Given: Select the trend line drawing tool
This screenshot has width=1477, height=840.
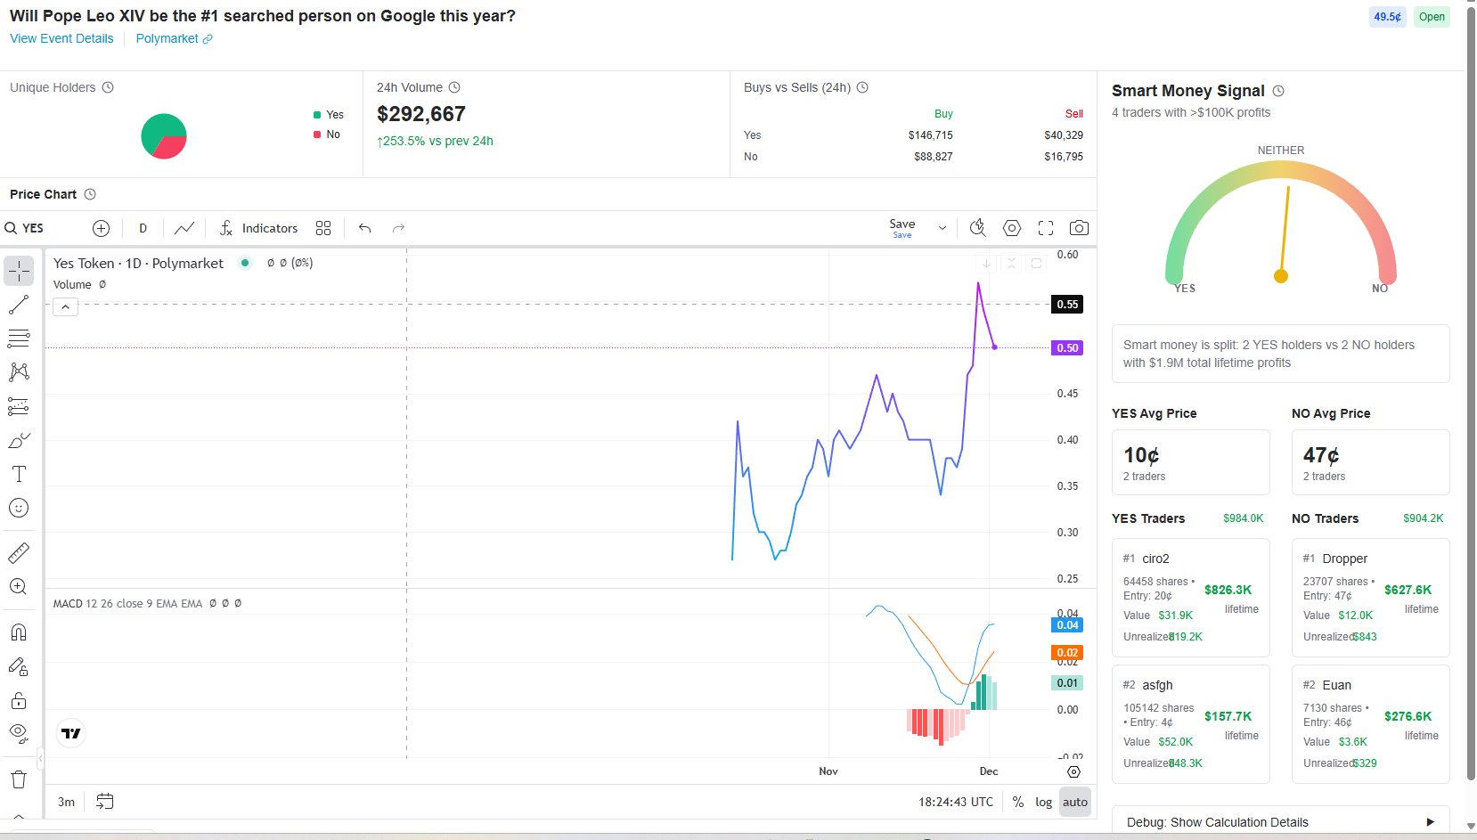Looking at the screenshot, I should tap(19, 305).
